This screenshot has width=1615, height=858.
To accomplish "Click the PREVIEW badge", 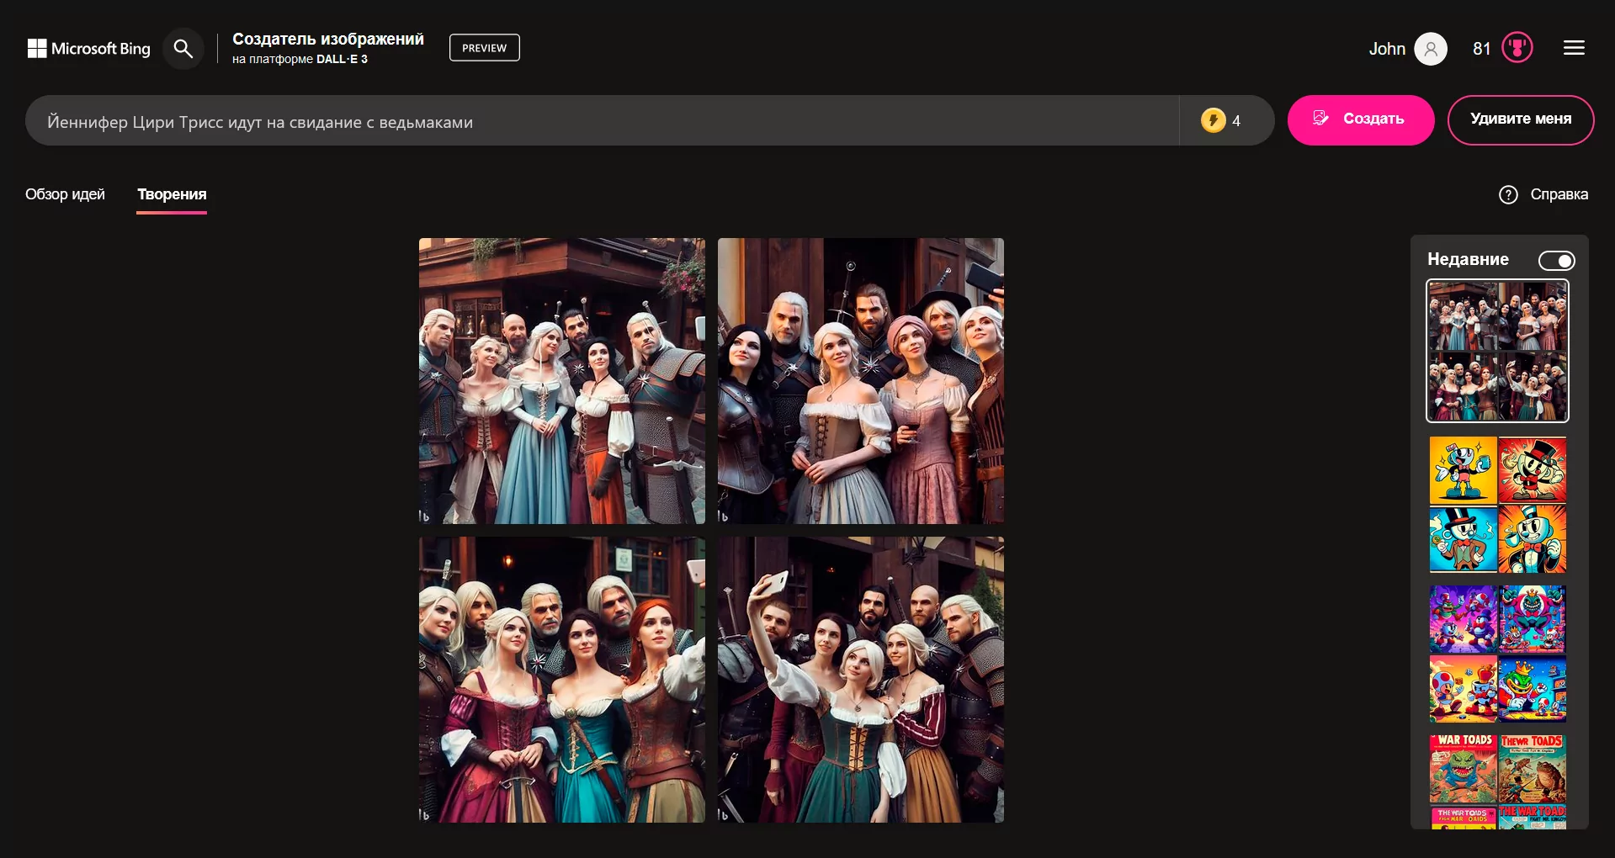I will click(485, 48).
